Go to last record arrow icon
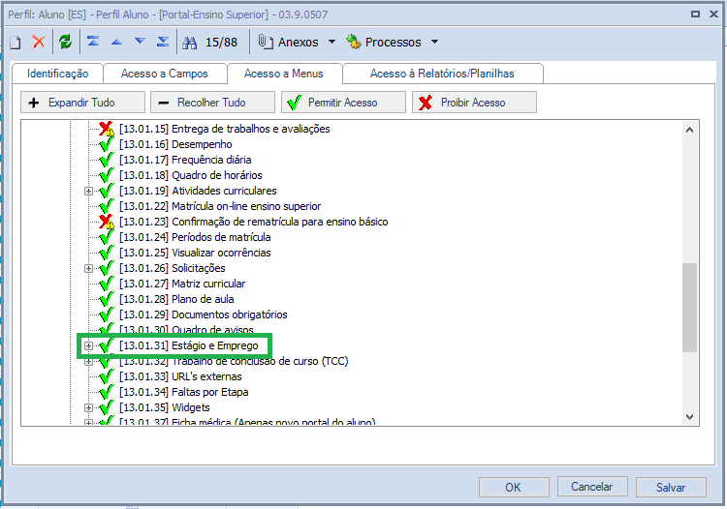Screen dimensions: 727x509 163,43
